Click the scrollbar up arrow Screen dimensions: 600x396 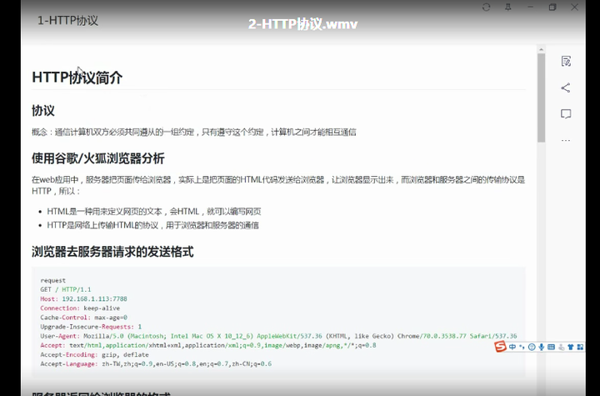[x=541, y=49]
